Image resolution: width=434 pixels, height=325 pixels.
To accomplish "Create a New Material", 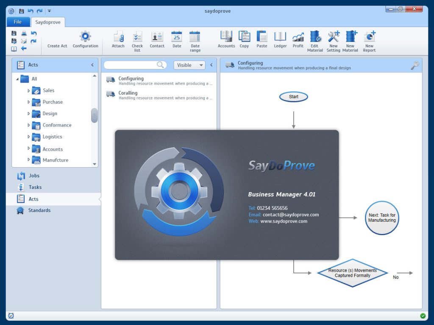I will pyautogui.click(x=350, y=40).
